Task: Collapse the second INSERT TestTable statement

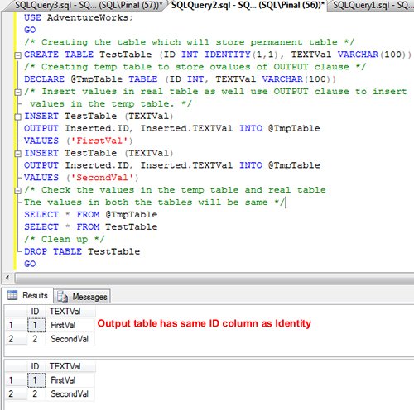Action: (x=17, y=154)
